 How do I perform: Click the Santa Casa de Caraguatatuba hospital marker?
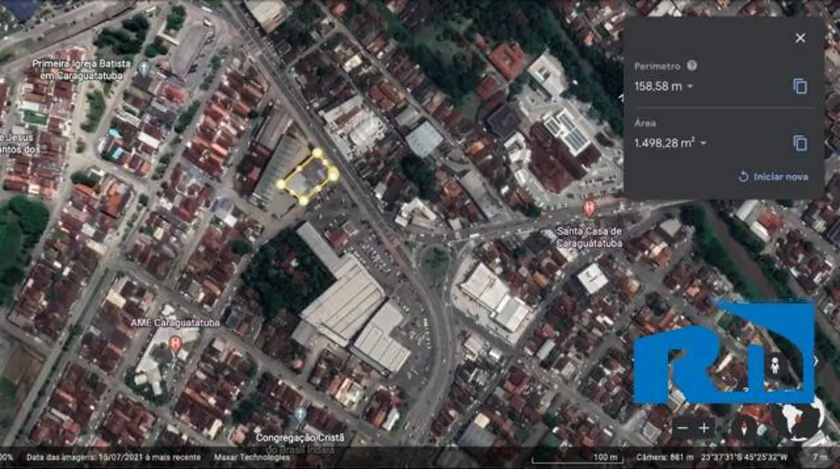click(x=589, y=209)
